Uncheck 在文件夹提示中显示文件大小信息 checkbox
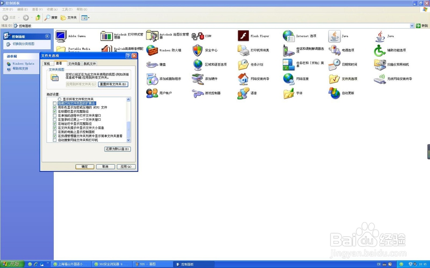This screenshot has width=430, height=268. coord(55,128)
